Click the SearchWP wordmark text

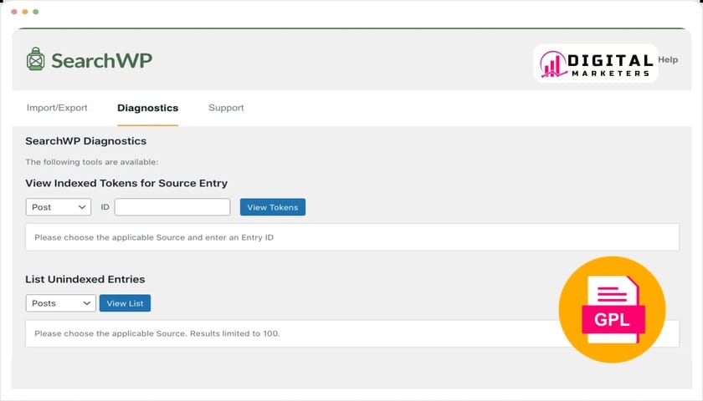pyautogui.click(x=101, y=61)
